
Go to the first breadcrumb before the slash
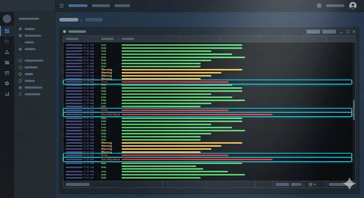click(x=69, y=20)
